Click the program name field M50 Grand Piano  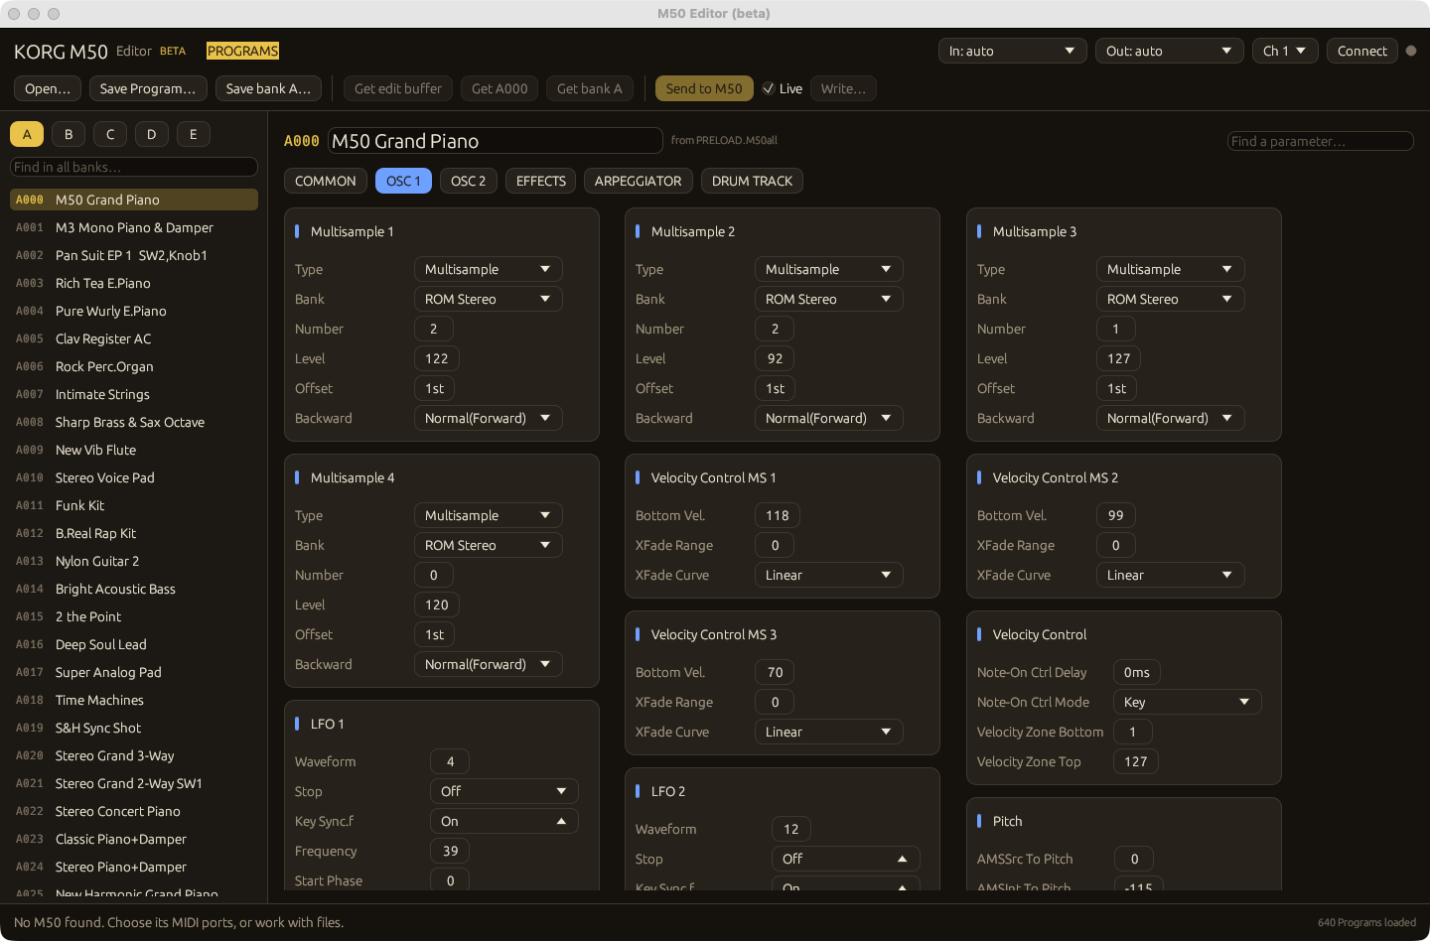click(496, 141)
